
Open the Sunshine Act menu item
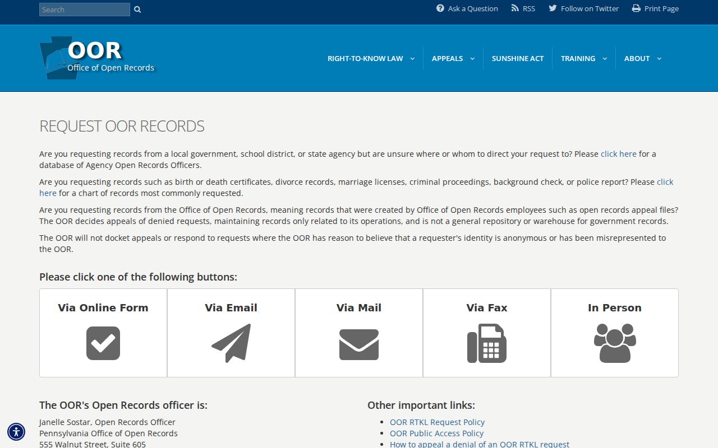pyautogui.click(x=518, y=58)
